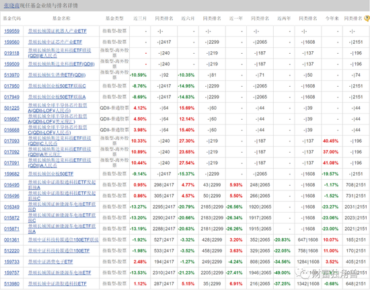The image size is (370, 290).
Task: Open fund code 513980 link
Action: coord(12,284)
